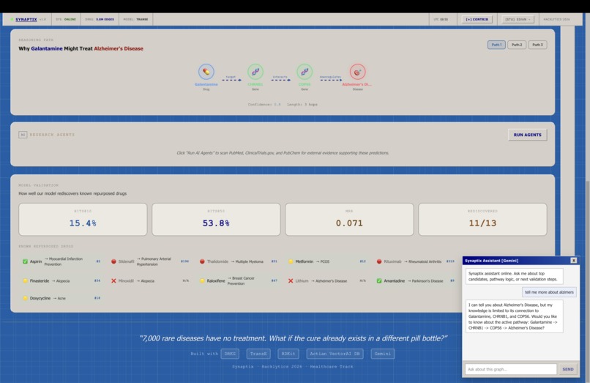Select the COPS6 gene node icon
Viewport: 590px width, 383px height.
[x=305, y=72]
